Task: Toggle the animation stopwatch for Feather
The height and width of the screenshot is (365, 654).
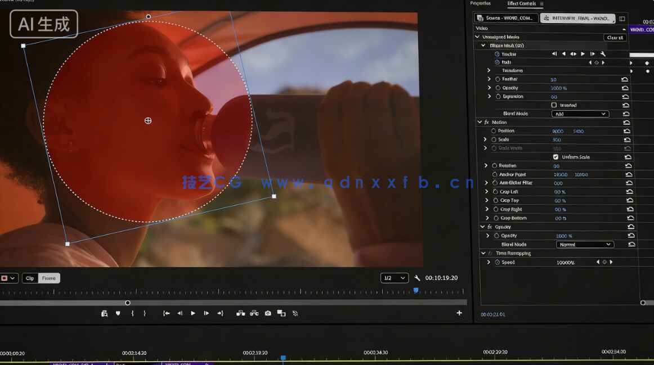Action: (498, 79)
